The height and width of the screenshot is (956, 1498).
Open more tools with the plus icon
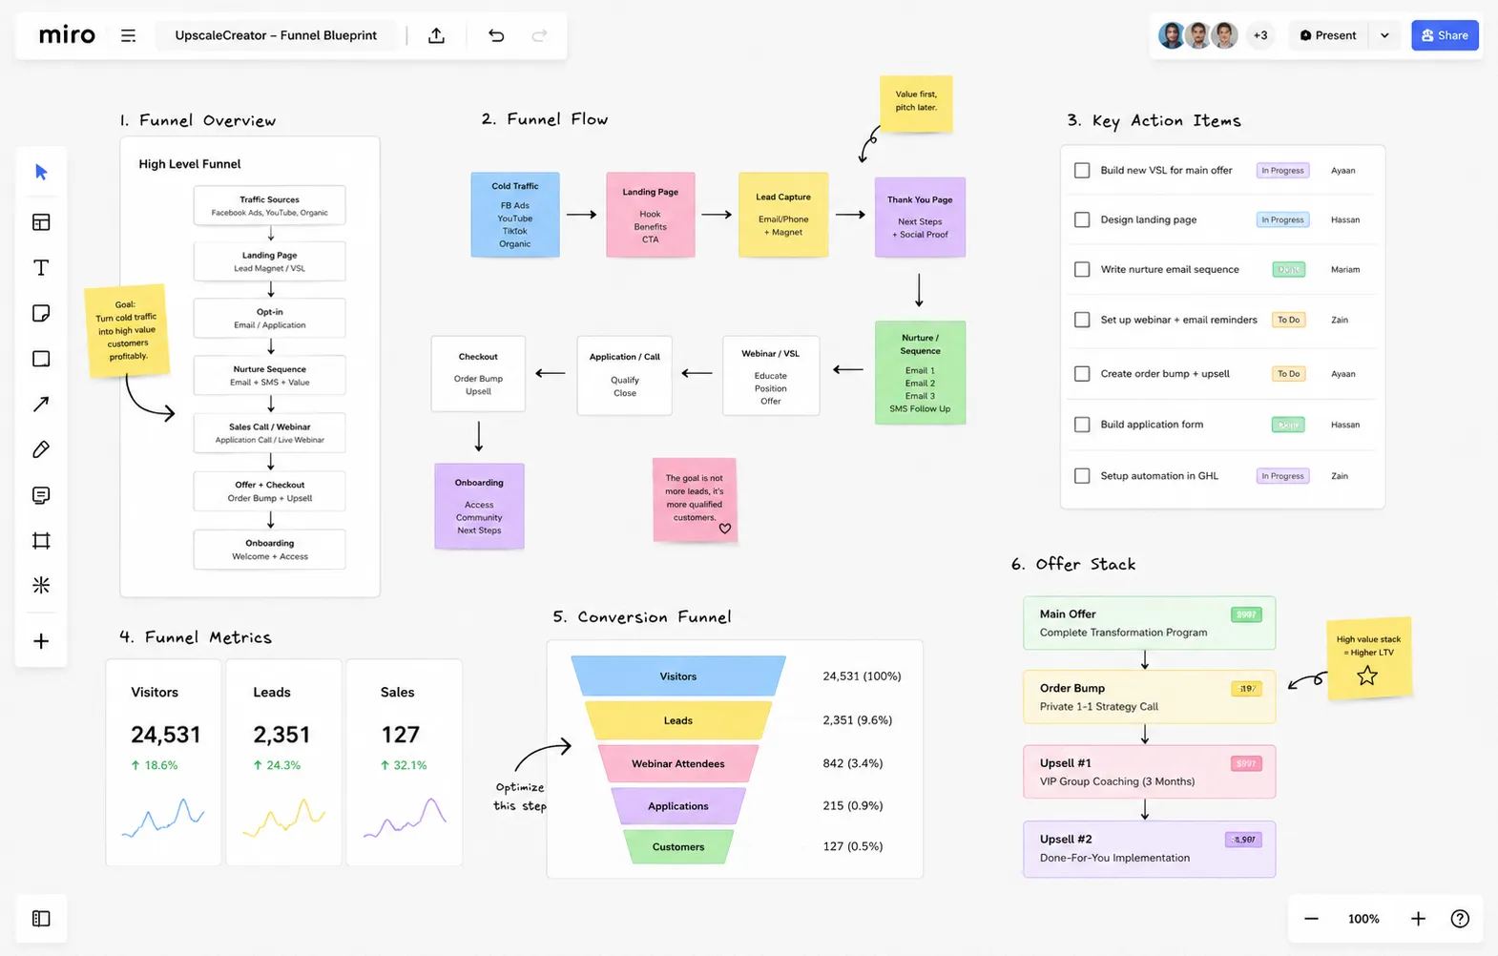pyautogui.click(x=41, y=641)
